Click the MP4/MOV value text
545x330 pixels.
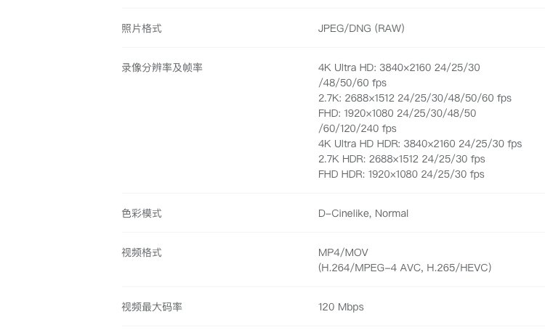[343, 252]
